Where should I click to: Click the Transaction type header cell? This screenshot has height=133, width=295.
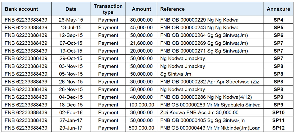coord(108,9)
